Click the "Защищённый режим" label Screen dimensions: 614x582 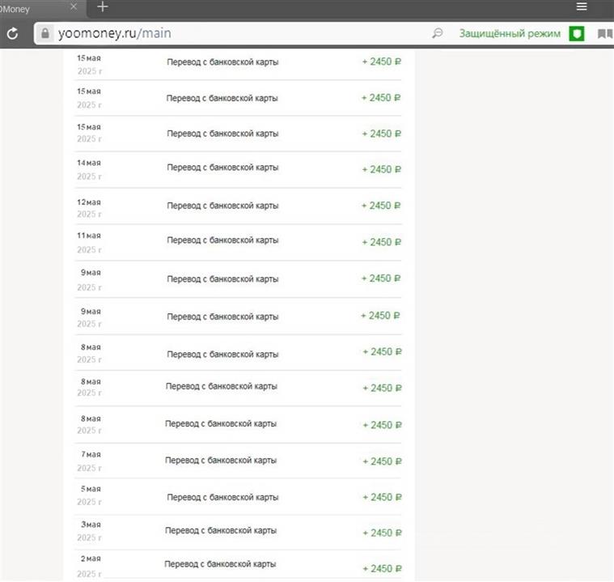coord(510,34)
